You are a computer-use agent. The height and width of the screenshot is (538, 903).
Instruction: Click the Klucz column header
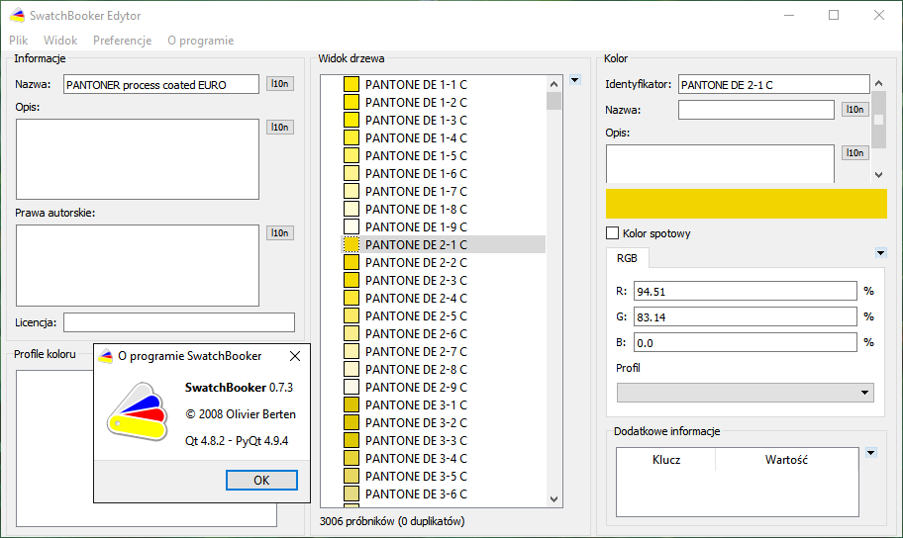[666, 460]
